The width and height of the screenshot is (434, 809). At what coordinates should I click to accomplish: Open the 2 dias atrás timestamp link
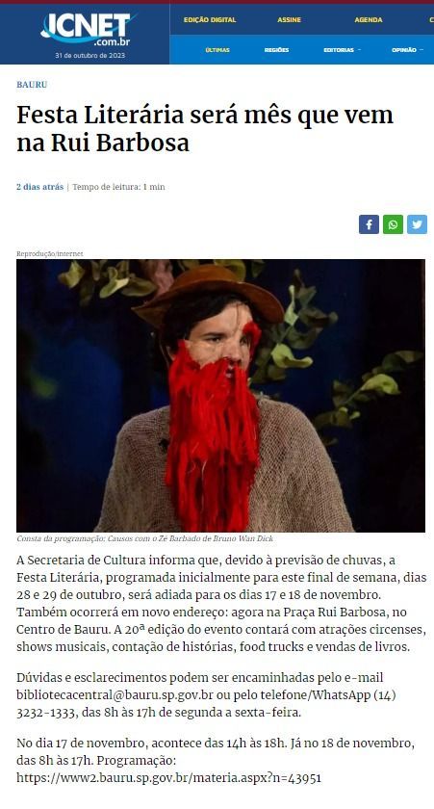click(x=39, y=187)
